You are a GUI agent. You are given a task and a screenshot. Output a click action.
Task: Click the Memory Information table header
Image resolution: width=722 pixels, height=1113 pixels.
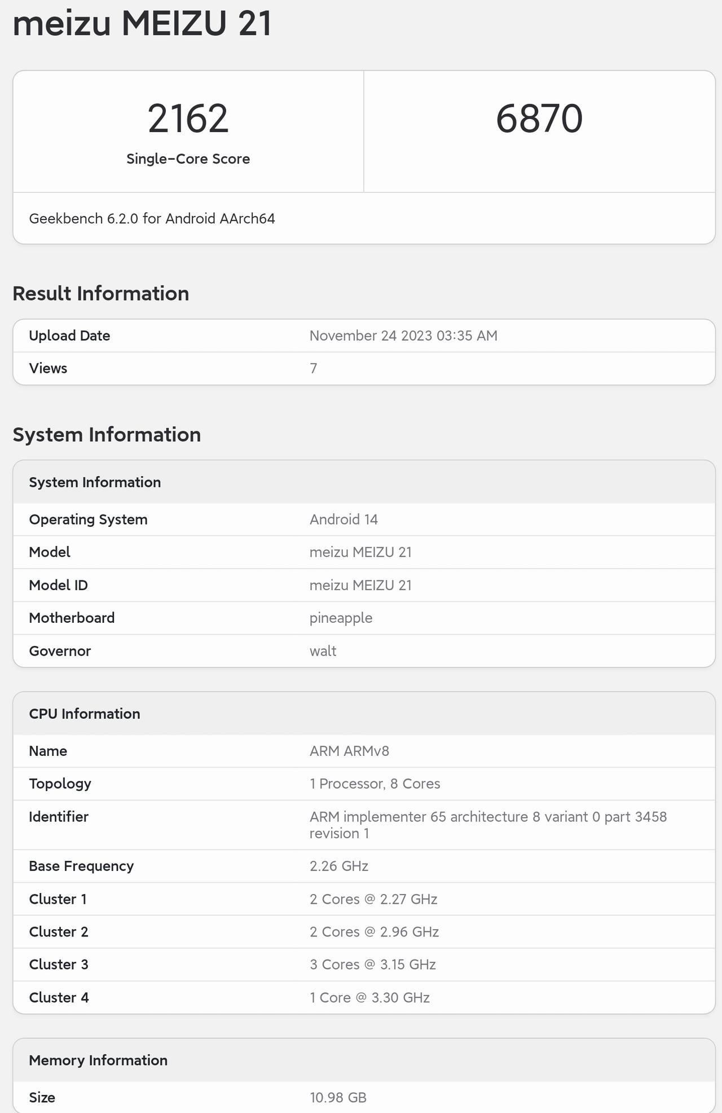(x=98, y=1061)
